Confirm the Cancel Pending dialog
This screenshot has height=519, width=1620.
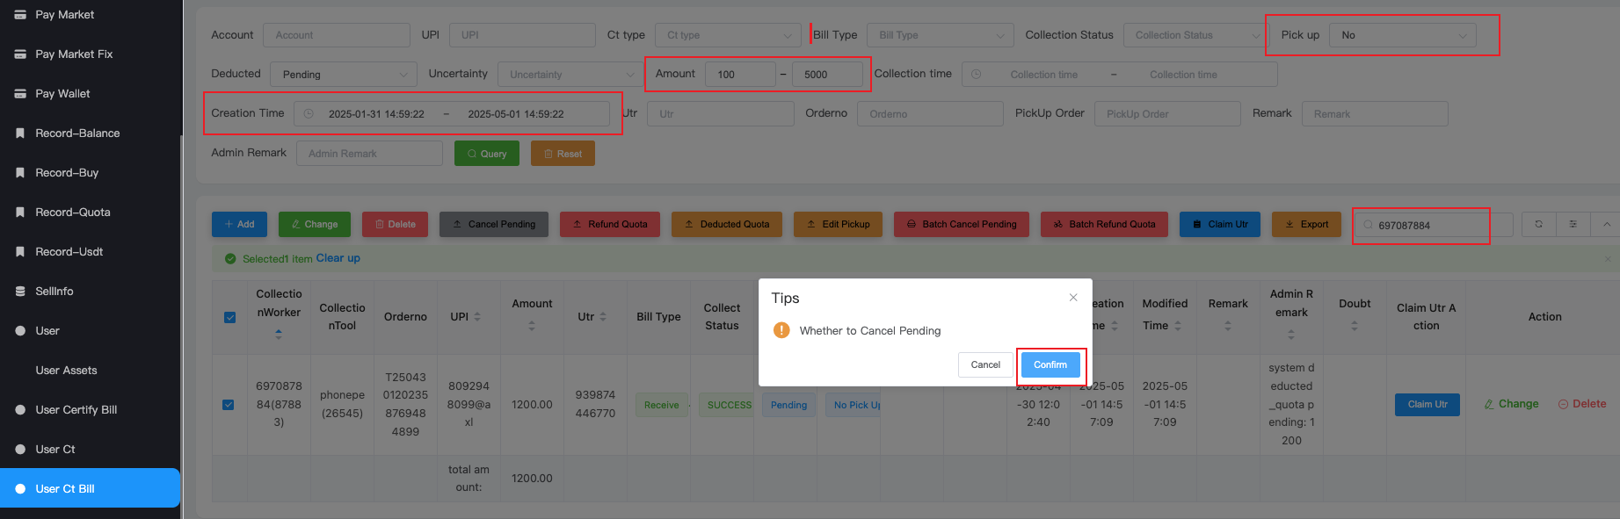[1050, 364]
